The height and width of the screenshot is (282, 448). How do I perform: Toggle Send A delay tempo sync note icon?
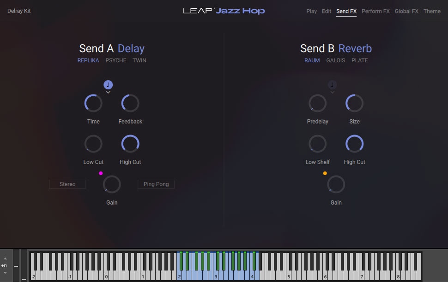click(108, 85)
